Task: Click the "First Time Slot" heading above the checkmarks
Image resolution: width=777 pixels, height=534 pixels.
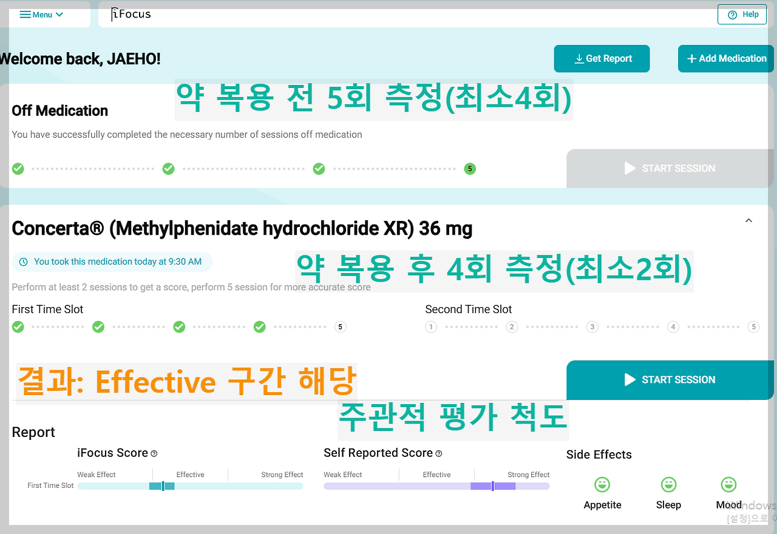Action: click(x=48, y=309)
